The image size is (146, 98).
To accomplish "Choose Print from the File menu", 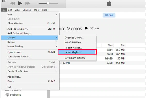I will click(x=30, y=81).
